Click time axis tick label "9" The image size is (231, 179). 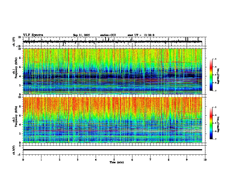[x=187, y=160]
